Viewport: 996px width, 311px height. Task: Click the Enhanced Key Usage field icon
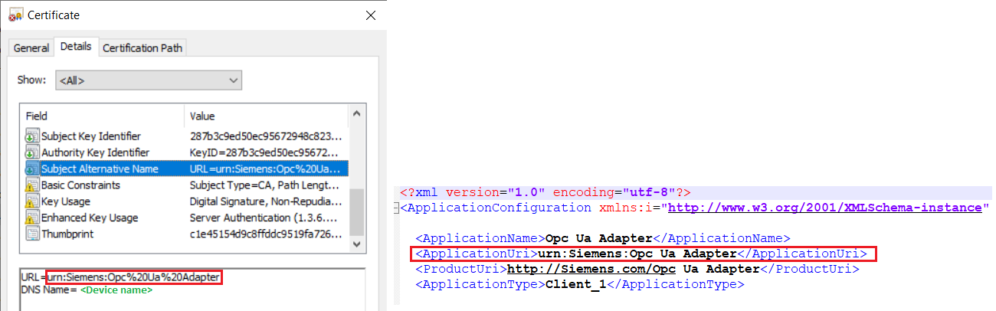coord(32,218)
